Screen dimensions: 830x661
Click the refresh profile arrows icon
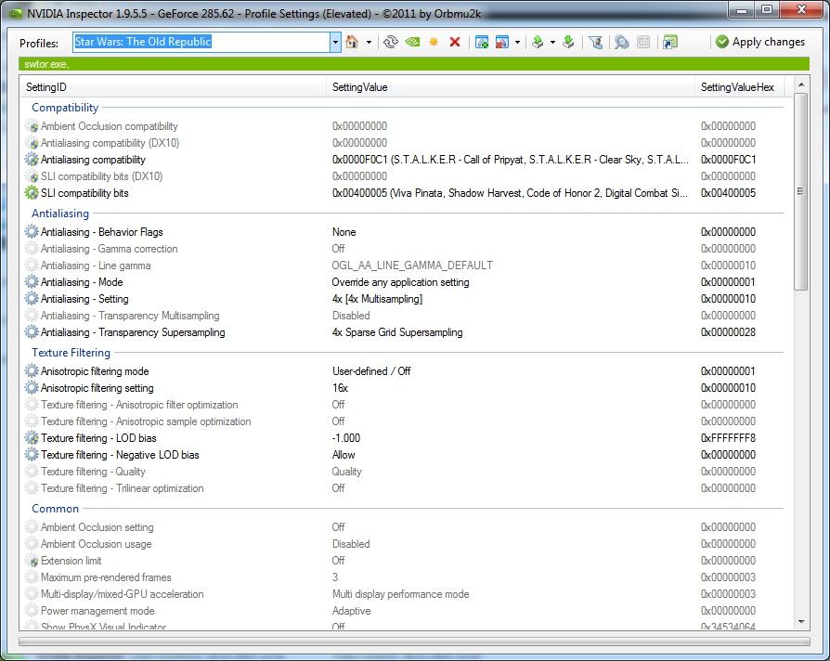point(391,42)
